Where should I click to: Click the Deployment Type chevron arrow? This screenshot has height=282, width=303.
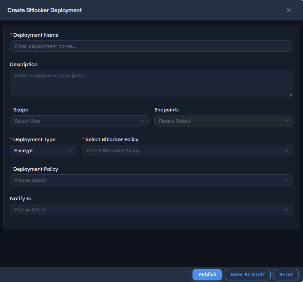click(70, 151)
